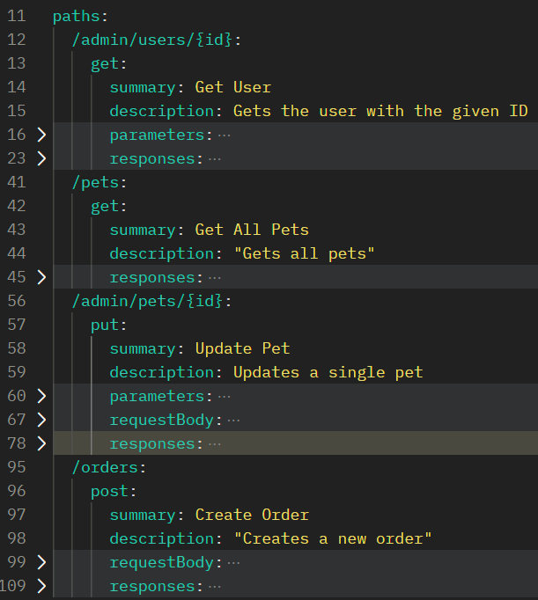Click the "Get All Pets" summary value

252,230
